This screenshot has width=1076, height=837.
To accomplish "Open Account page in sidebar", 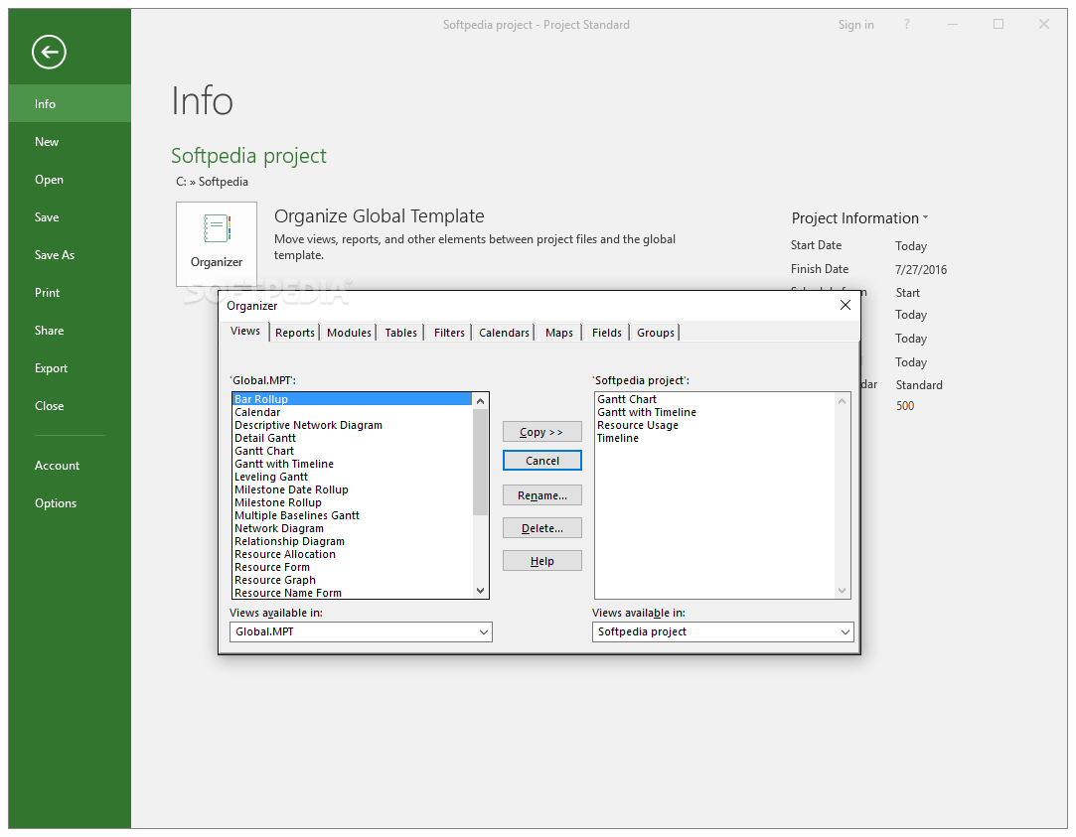I will [70, 466].
